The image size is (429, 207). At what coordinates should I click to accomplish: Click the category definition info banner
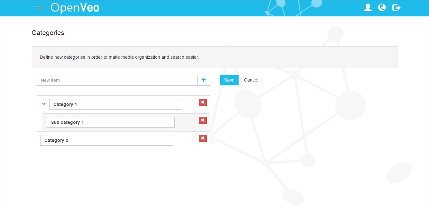214,57
